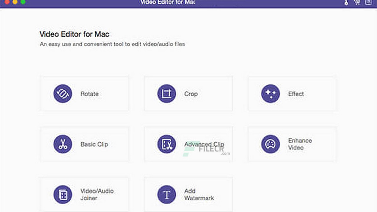Click the green zoom window button
This screenshot has height=212, width=377.
click(x=23, y=2)
